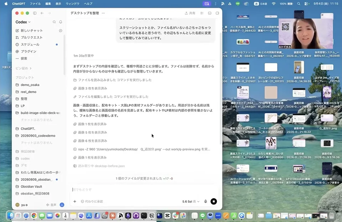342x222 pixels.
Task: Expand 画像 5 枚を表示済み row
Action: tap(90, 132)
